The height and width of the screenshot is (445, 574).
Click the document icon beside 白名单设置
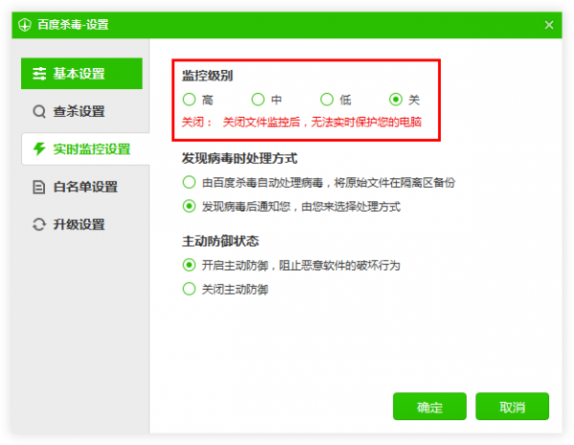coord(39,187)
